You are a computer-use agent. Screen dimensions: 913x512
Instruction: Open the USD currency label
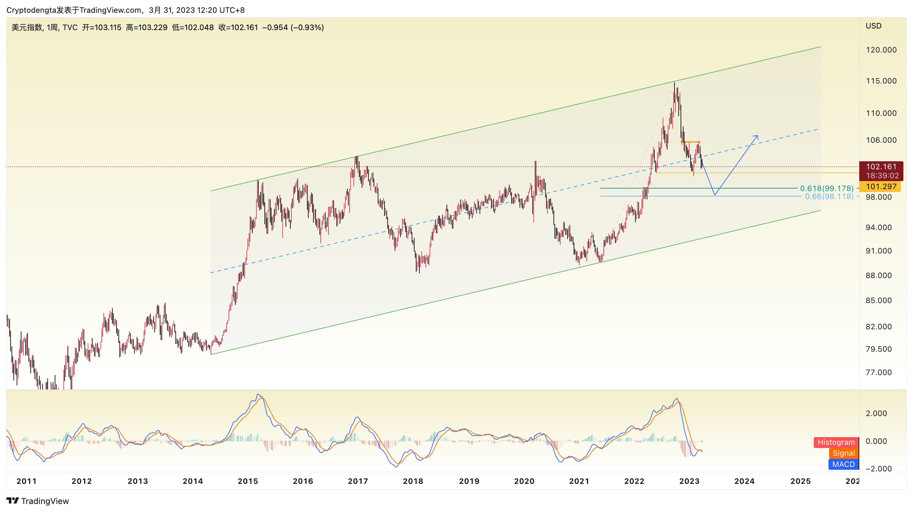point(873,26)
